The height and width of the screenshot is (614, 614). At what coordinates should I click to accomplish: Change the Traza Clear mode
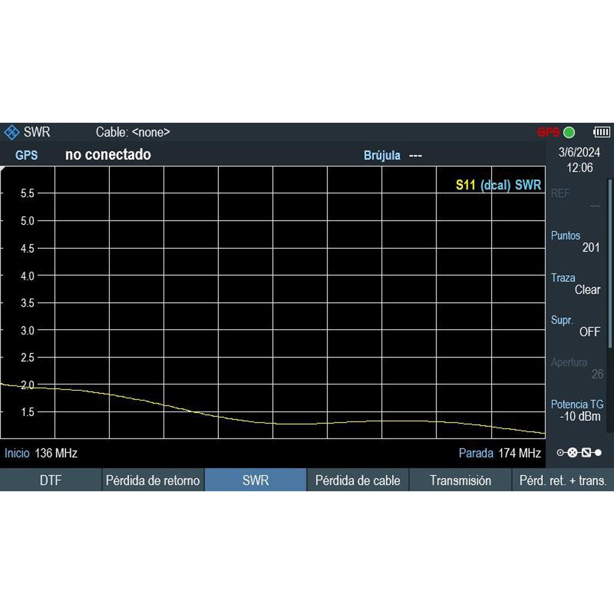pos(576,284)
